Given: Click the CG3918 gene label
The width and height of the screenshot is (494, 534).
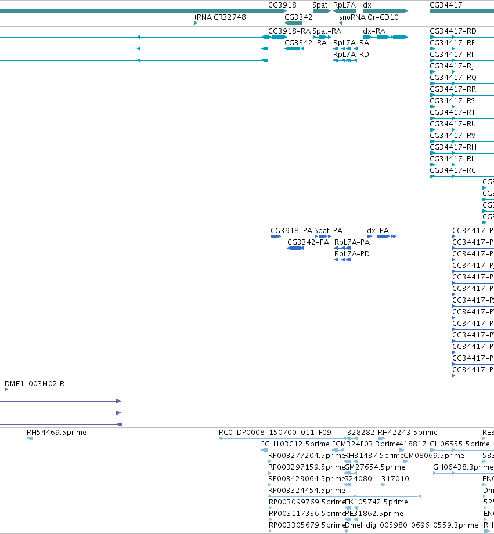Looking at the screenshot, I should (282, 5).
